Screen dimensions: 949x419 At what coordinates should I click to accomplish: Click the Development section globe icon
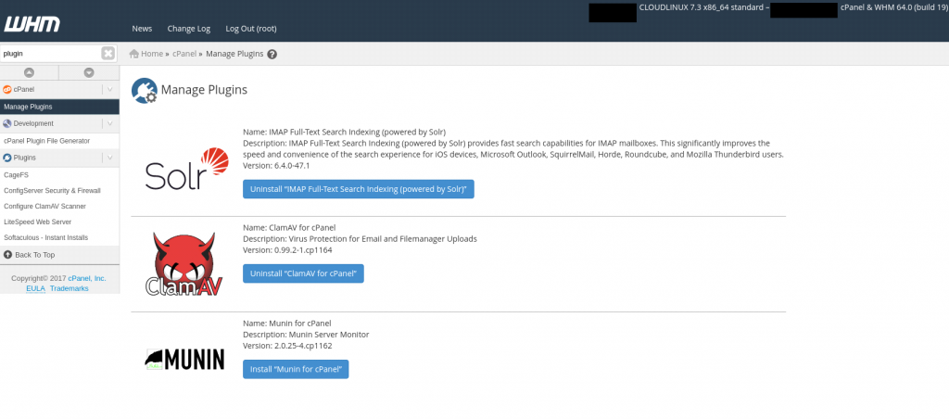coord(7,123)
